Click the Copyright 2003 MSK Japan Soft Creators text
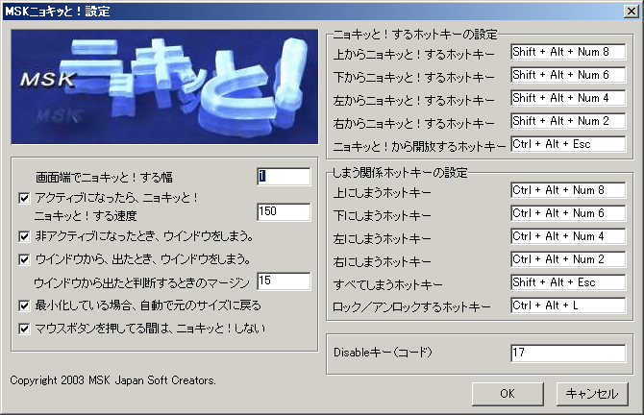644x415 pixels. pyautogui.click(x=113, y=380)
